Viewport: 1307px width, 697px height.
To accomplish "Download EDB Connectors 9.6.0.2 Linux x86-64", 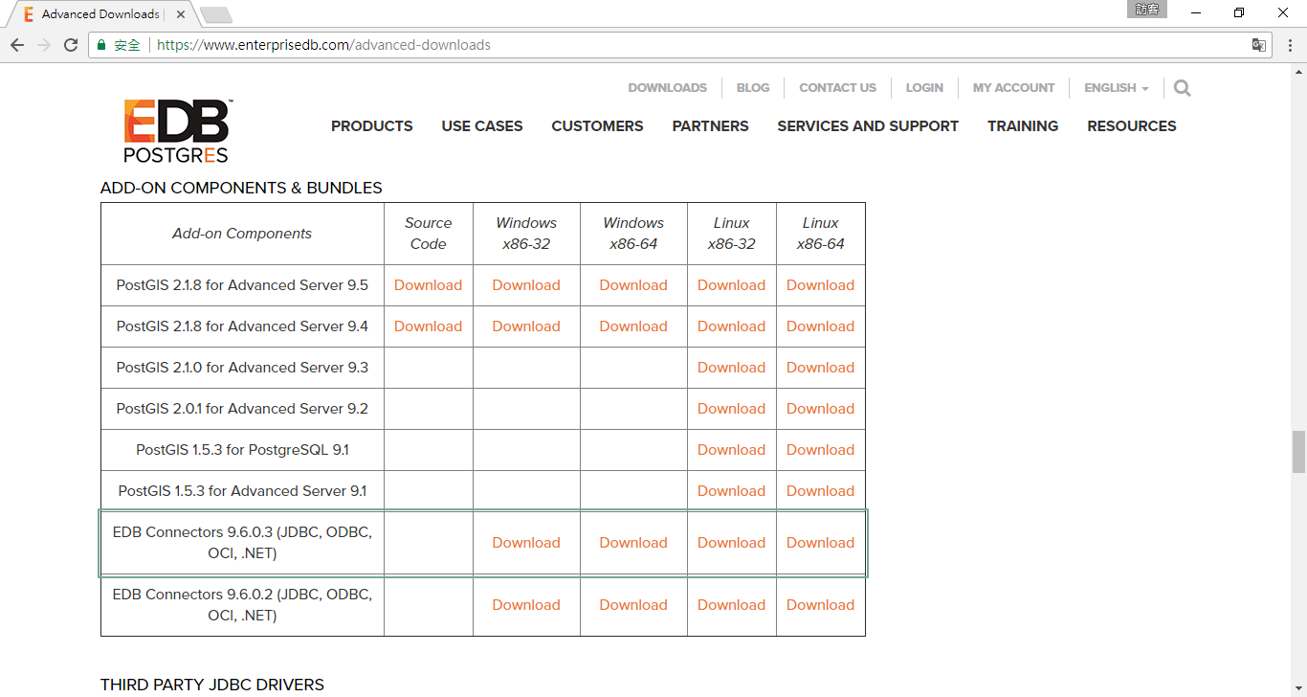I will pos(820,605).
